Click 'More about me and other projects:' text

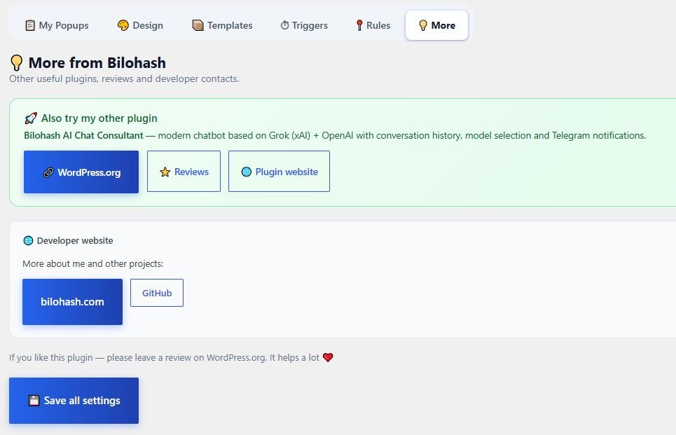[92, 264]
